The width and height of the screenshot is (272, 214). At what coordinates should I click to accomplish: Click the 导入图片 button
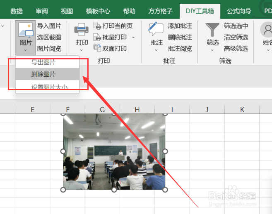[x=49, y=26]
